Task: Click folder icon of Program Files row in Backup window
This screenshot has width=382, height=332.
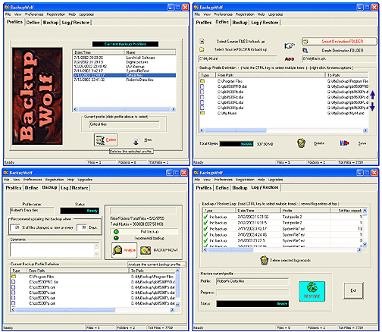Action: [x=14, y=277]
